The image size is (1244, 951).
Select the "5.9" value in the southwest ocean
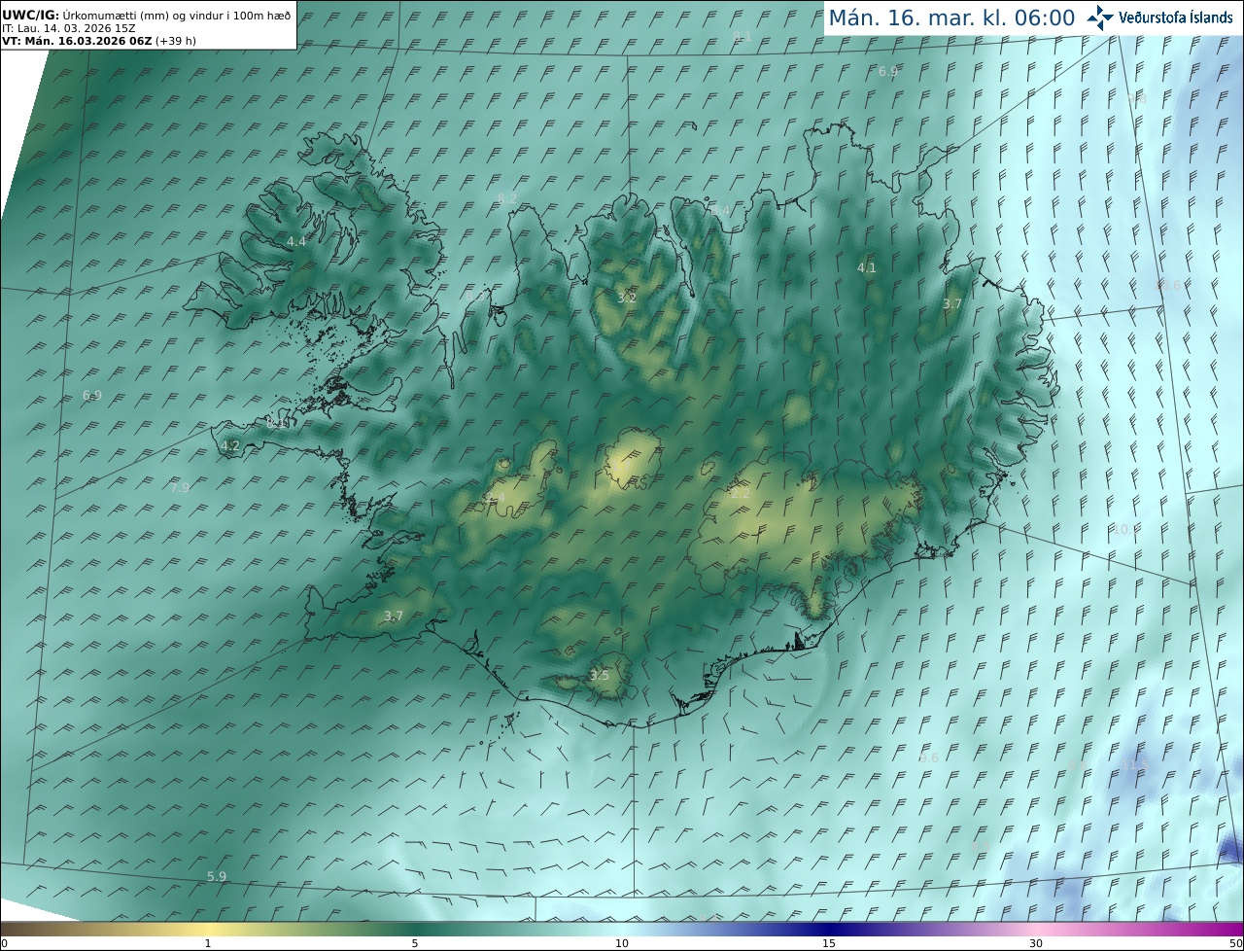coord(217,876)
